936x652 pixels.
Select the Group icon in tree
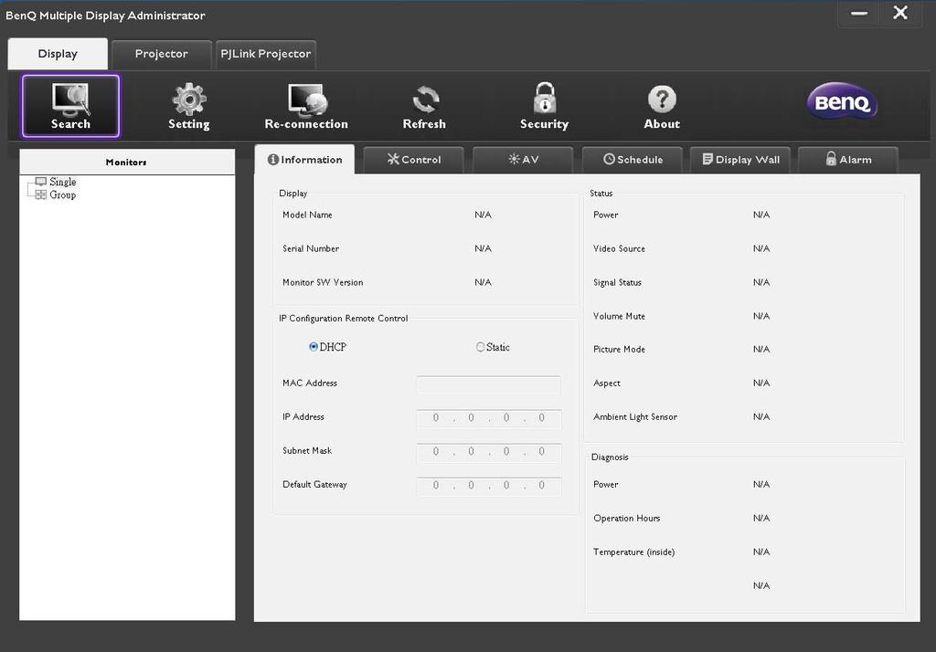point(40,195)
